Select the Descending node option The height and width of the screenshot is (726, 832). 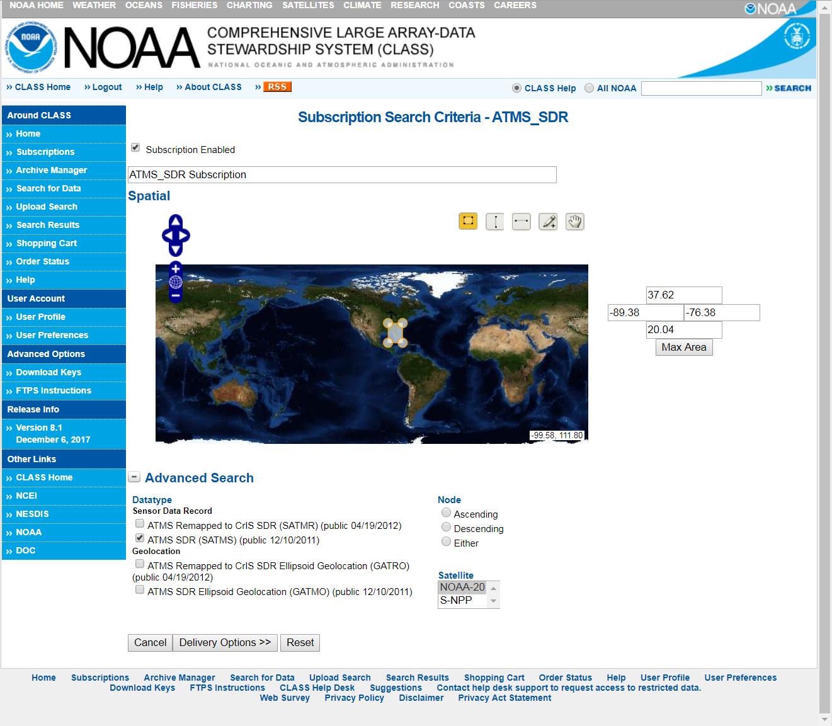446,527
